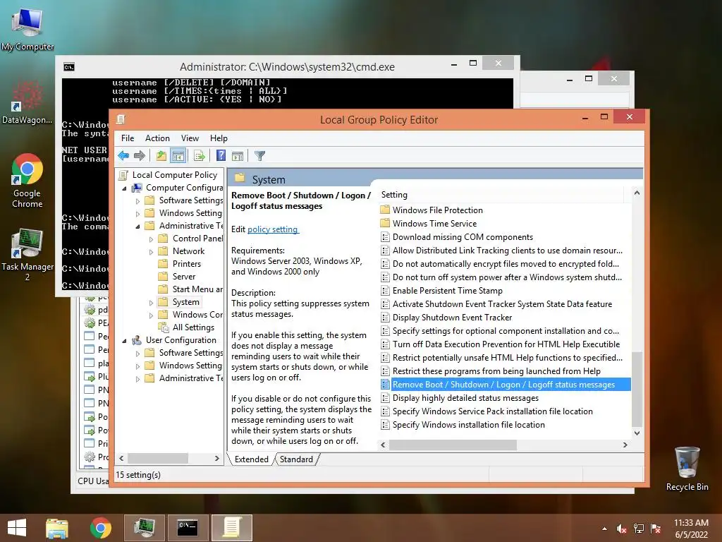722x542 pixels.
Task: Click the Windows Start button
Action: point(17,528)
